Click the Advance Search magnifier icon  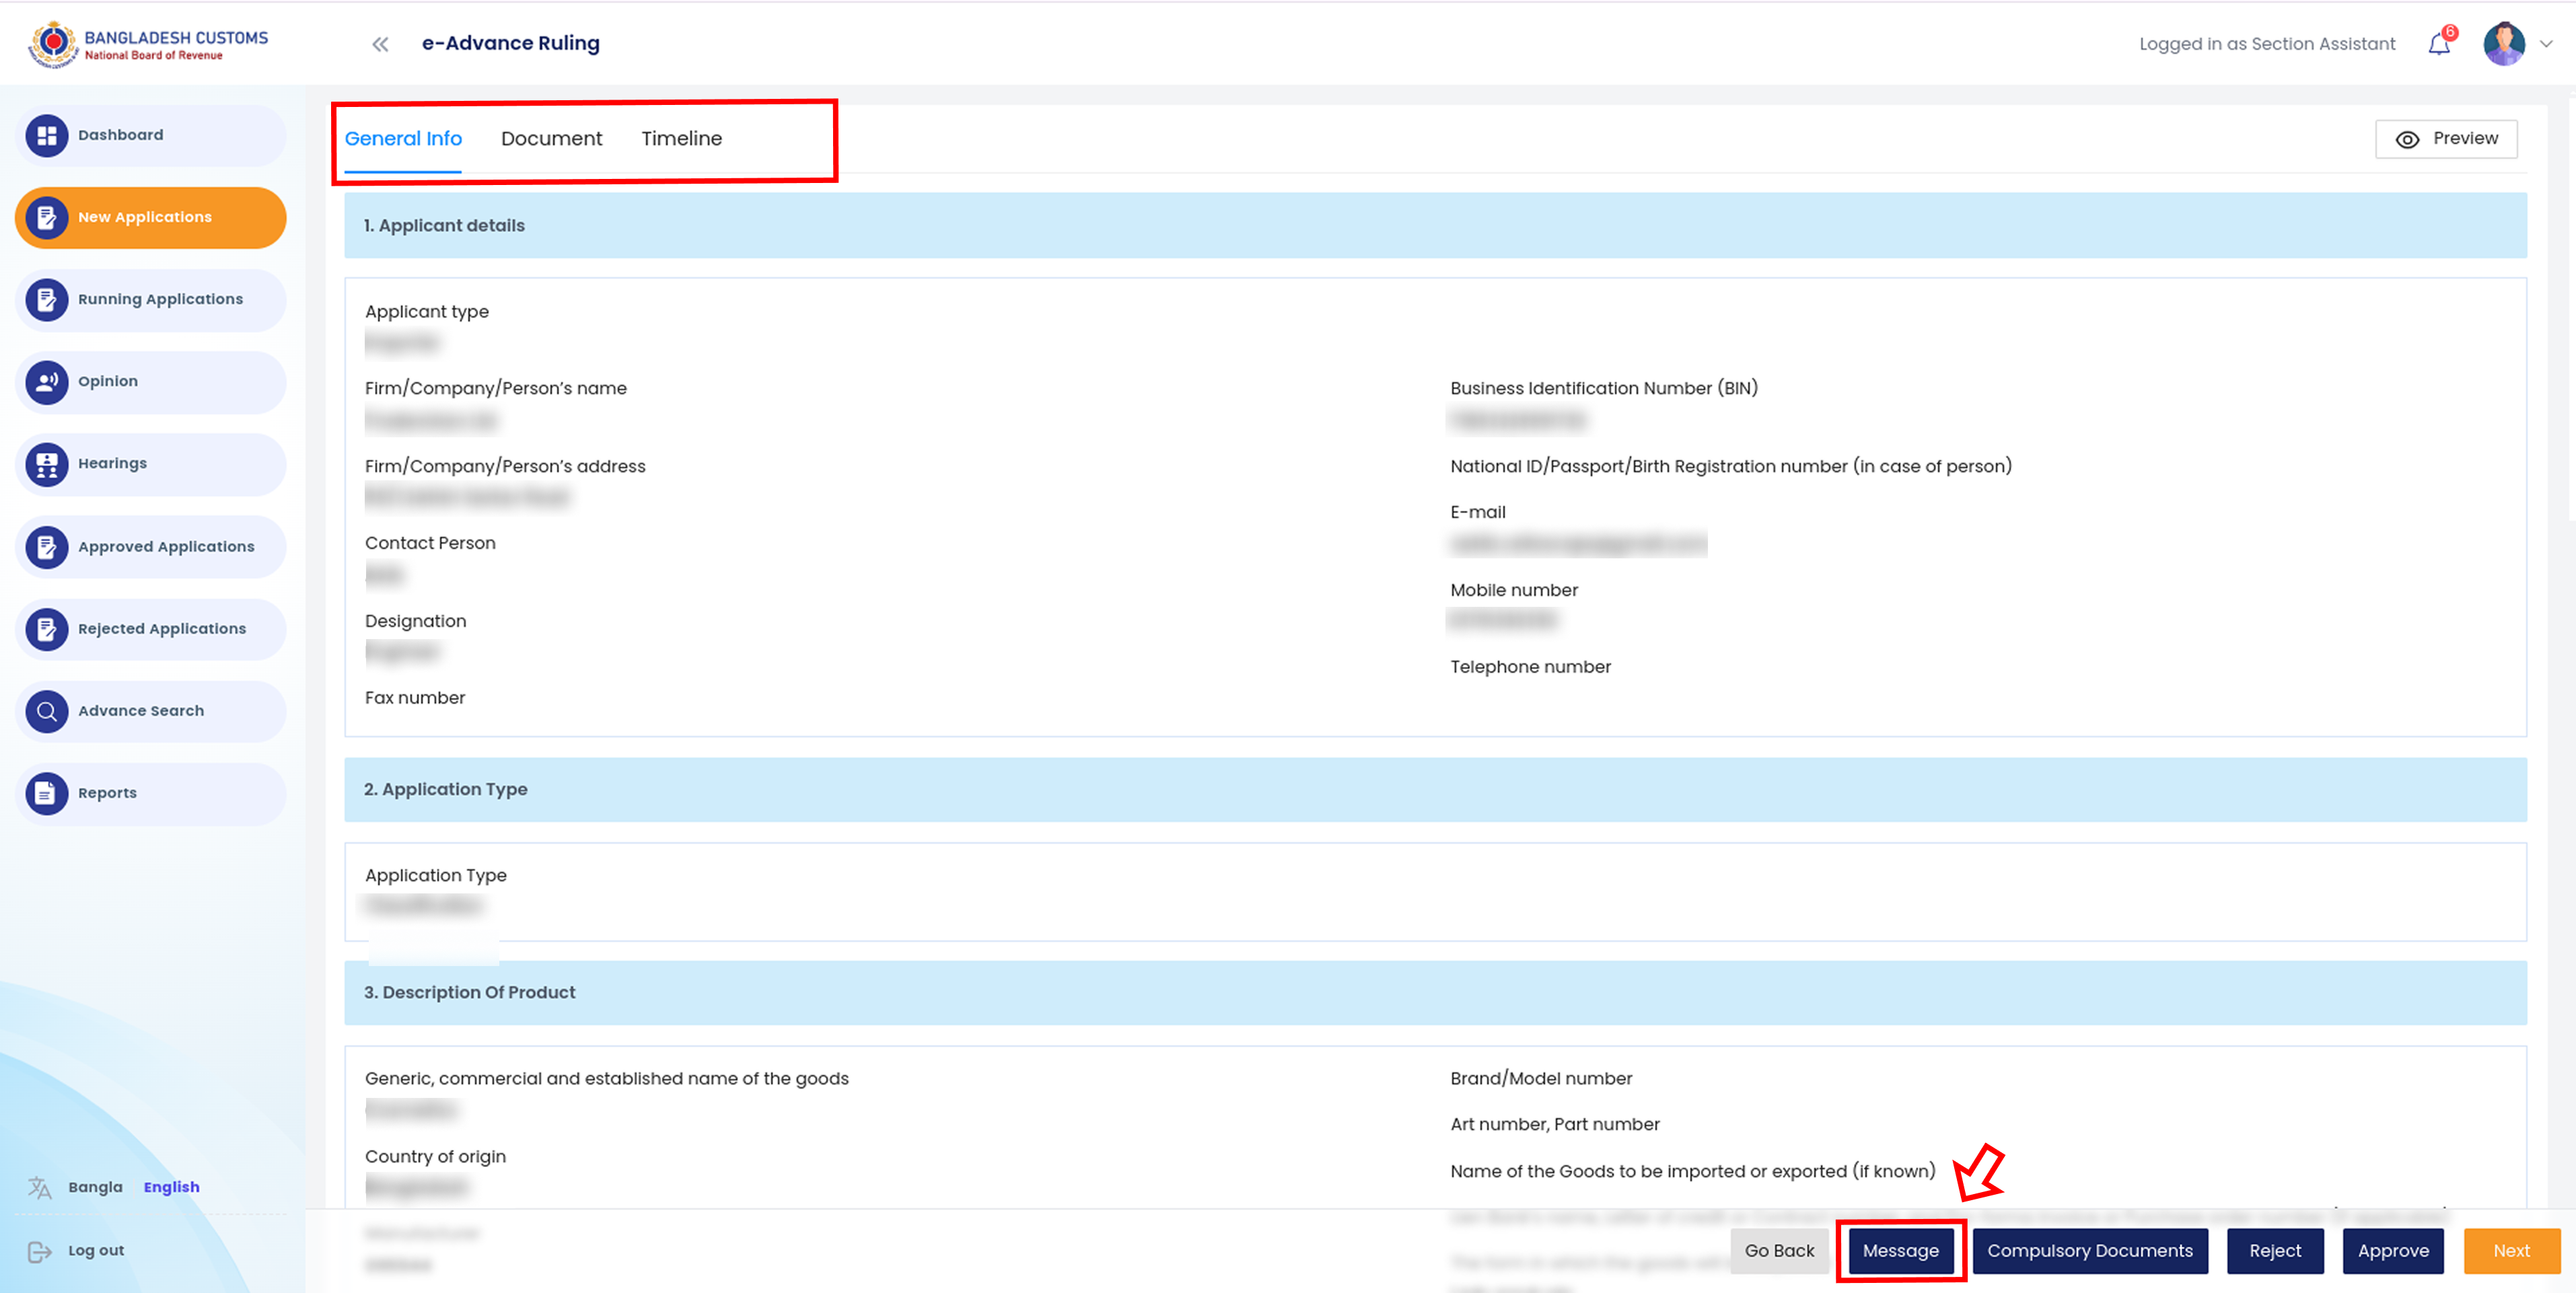pos(47,711)
